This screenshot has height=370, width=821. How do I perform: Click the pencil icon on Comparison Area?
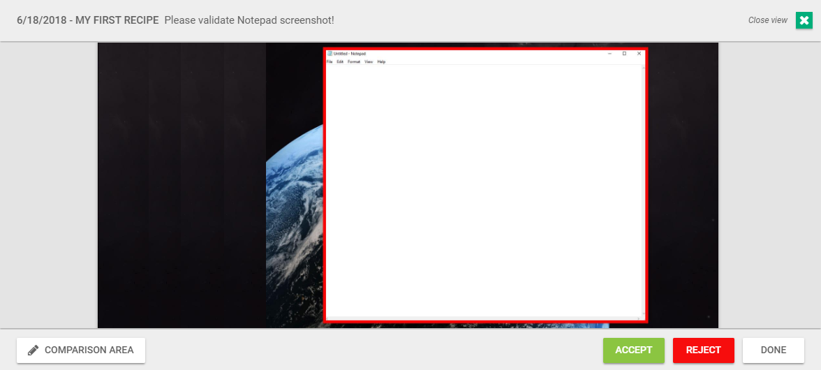(x=33, y=350)
